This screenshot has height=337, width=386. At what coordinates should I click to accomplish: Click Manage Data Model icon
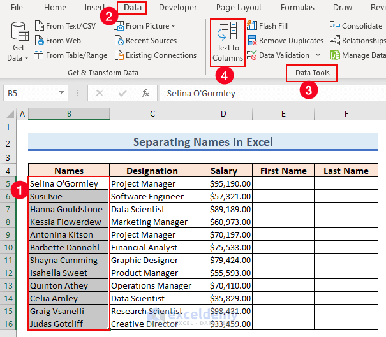[x=335, y=55]
